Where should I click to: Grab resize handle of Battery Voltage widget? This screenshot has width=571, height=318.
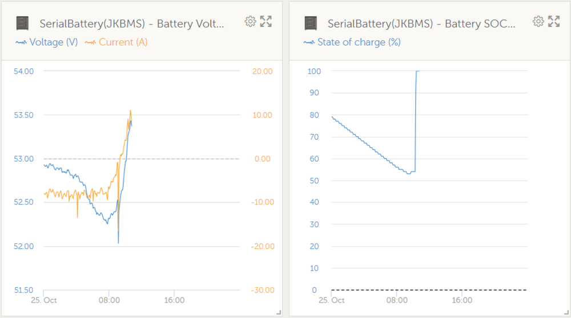(279, 312)
